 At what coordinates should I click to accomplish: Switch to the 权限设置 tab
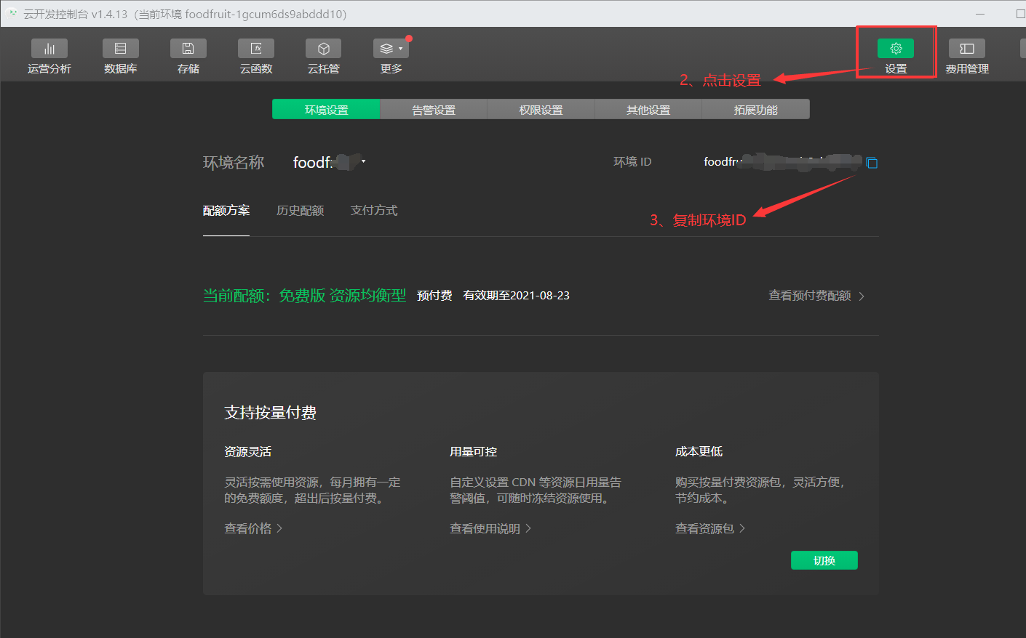540,109
